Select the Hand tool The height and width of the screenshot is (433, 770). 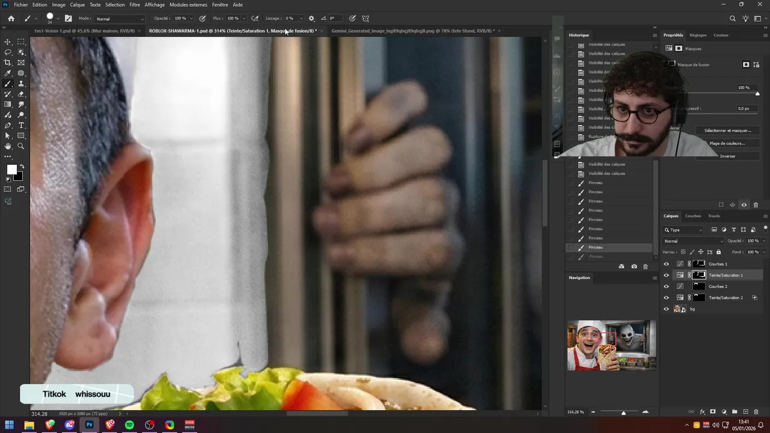(8, 146)
